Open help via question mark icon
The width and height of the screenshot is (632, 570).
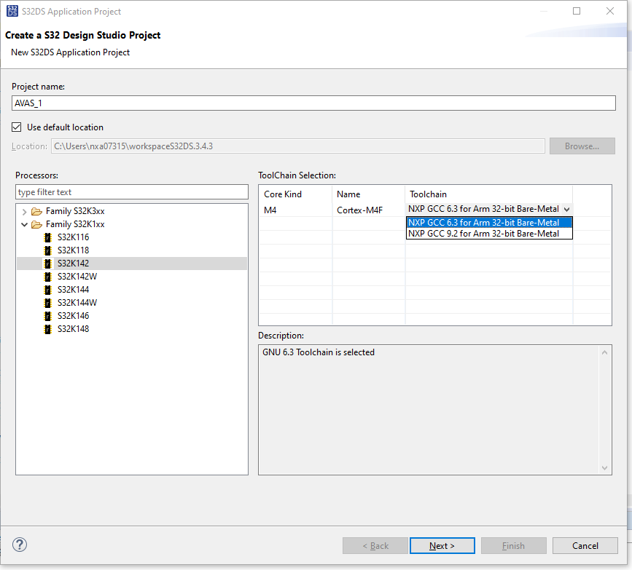point(19,545)
